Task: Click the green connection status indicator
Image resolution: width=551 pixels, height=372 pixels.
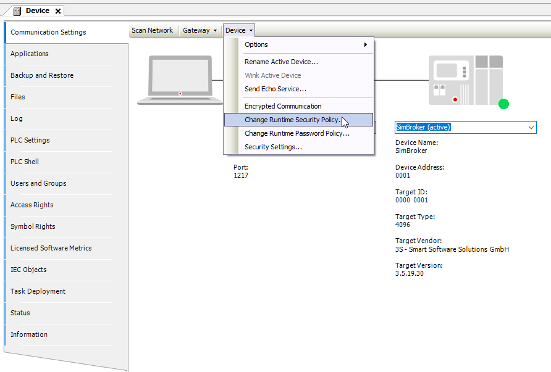Action: point(503,104)
